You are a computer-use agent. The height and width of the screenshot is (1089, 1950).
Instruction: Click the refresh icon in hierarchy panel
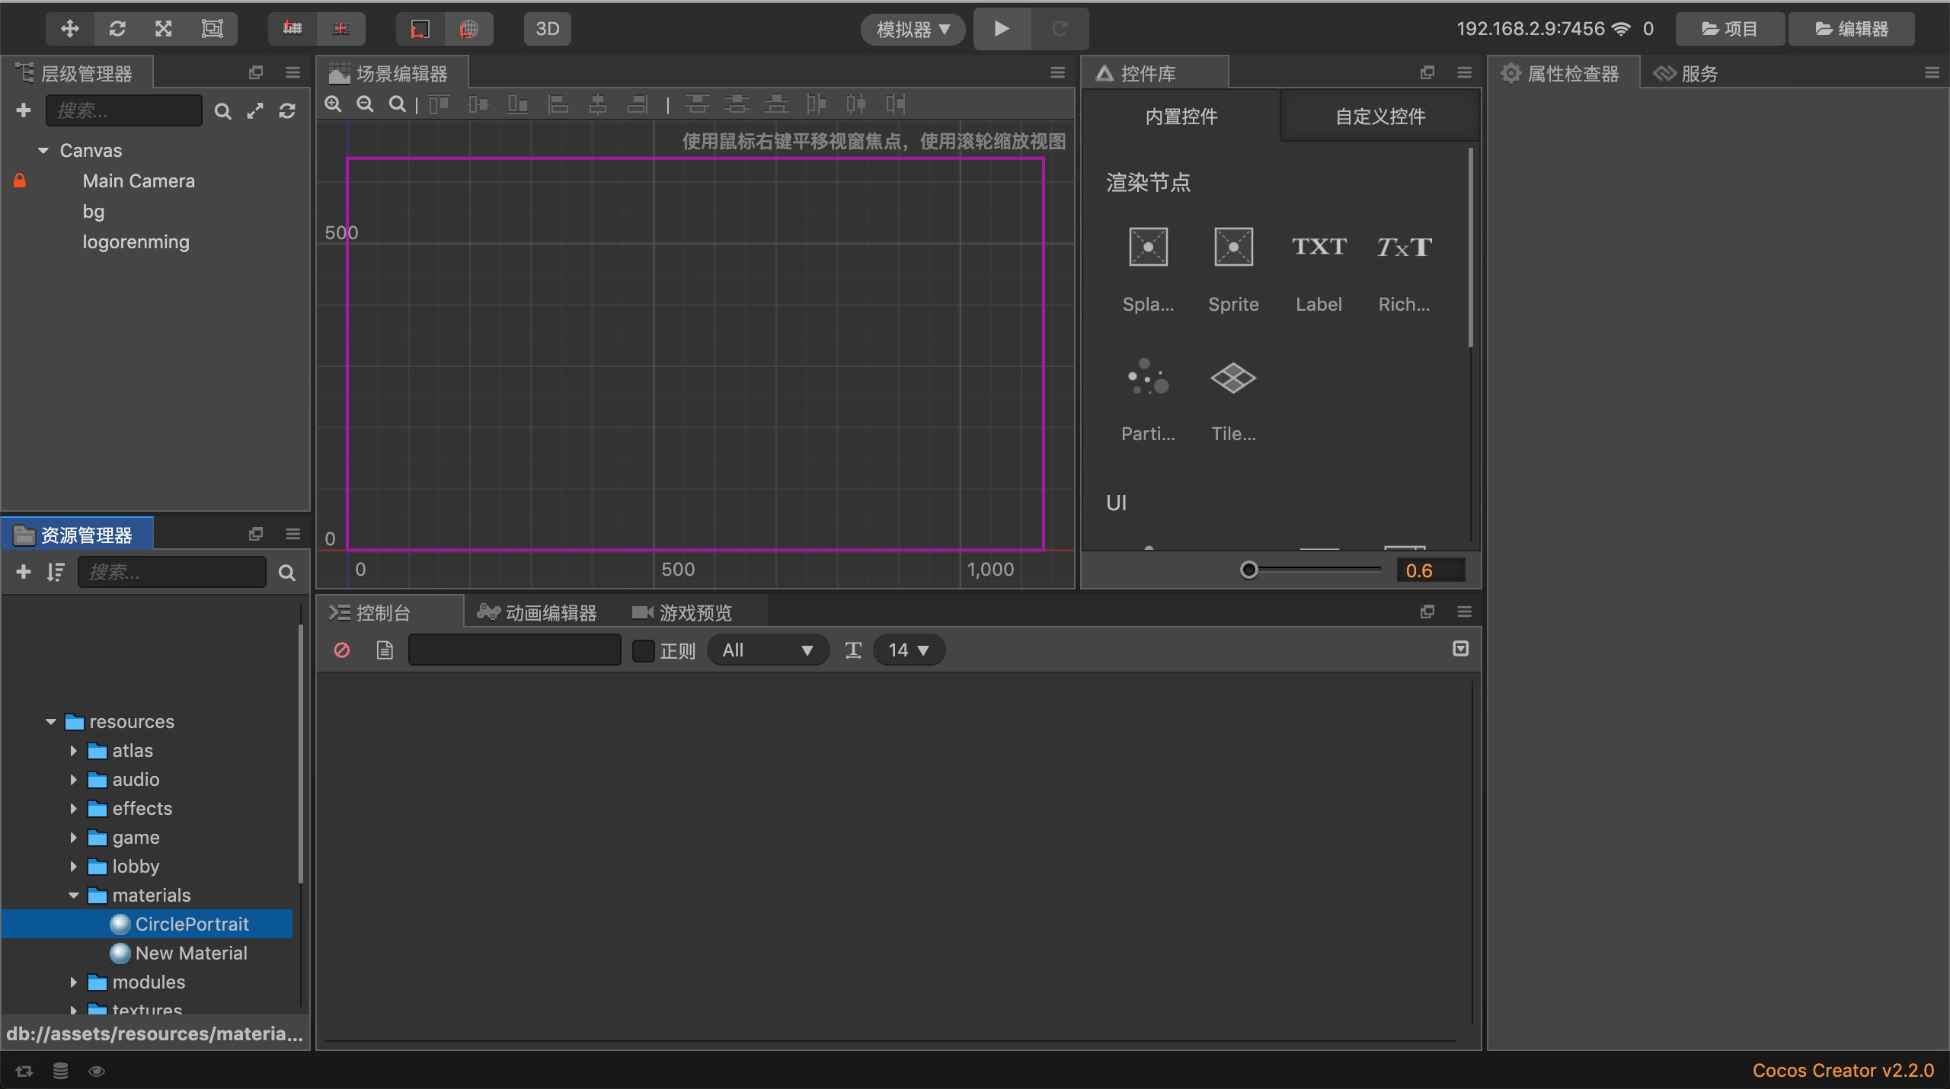pos(287,111)
